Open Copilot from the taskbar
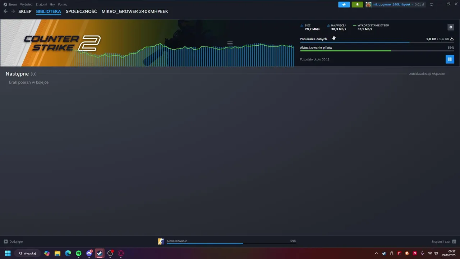 click(x=47, y=253)
